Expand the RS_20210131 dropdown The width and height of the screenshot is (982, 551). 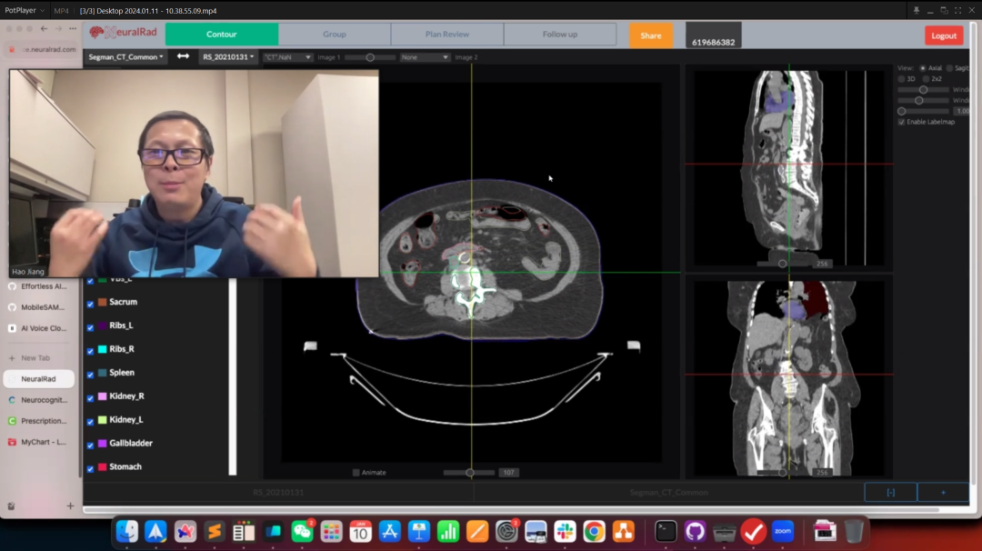pos(228,57)
